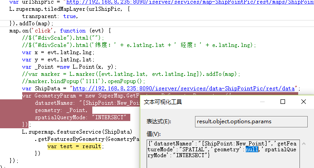This screenshot has width=314, height=168.
Task: Click the commented 纬度 html line
Action: [x=139, y=45]
